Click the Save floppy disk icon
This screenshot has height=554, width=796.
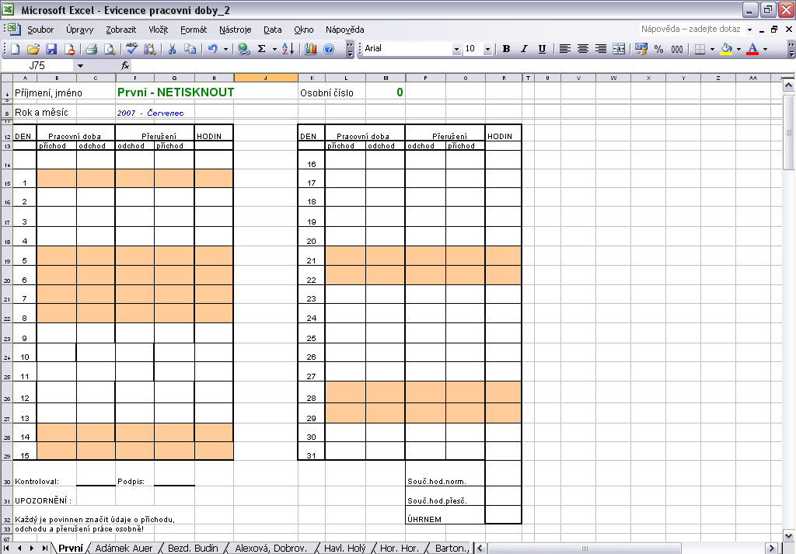[x=51, y=49]
